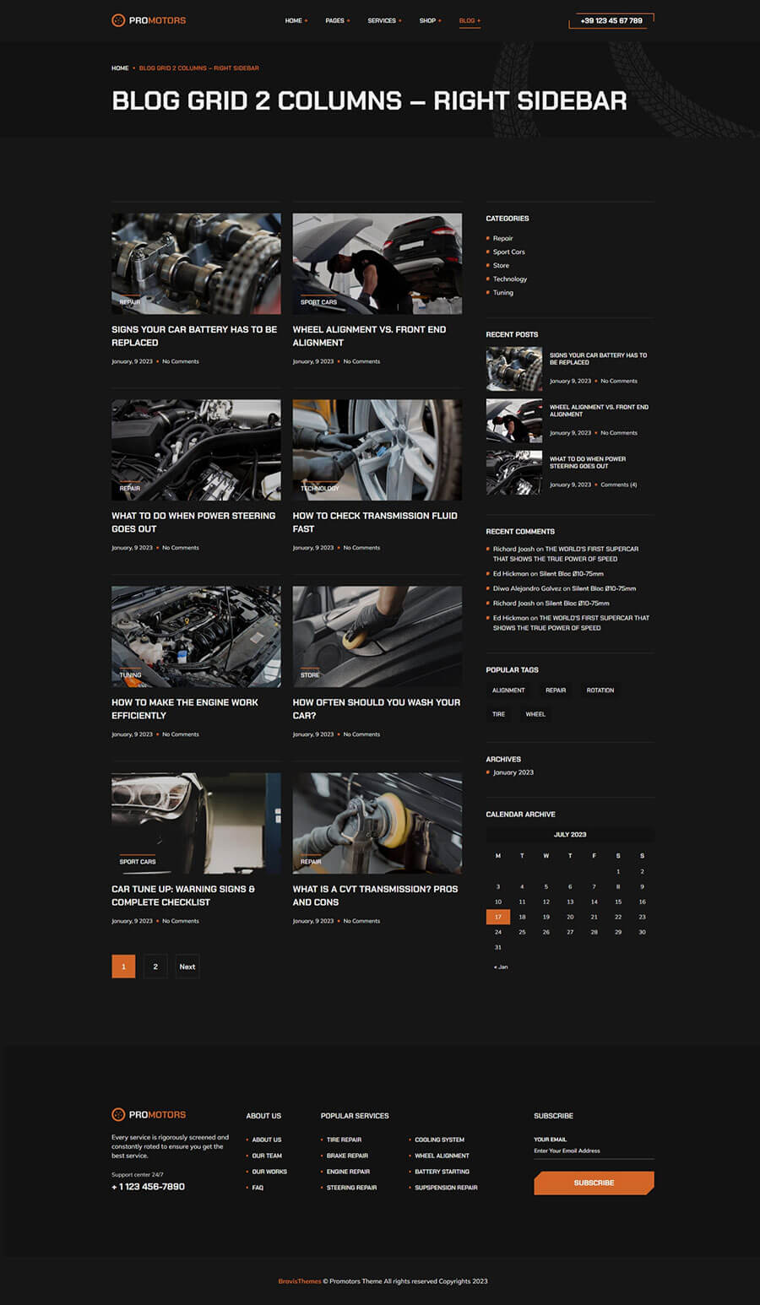The height and width of the screenshot is (1305, 760).
Task: Go to previous month Jan in calendar
Action: (501, 967)
